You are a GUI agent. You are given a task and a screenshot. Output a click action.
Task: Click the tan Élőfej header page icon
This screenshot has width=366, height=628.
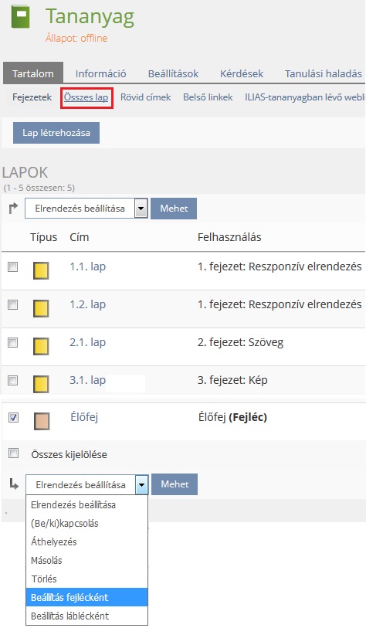[x=42, y=421]
